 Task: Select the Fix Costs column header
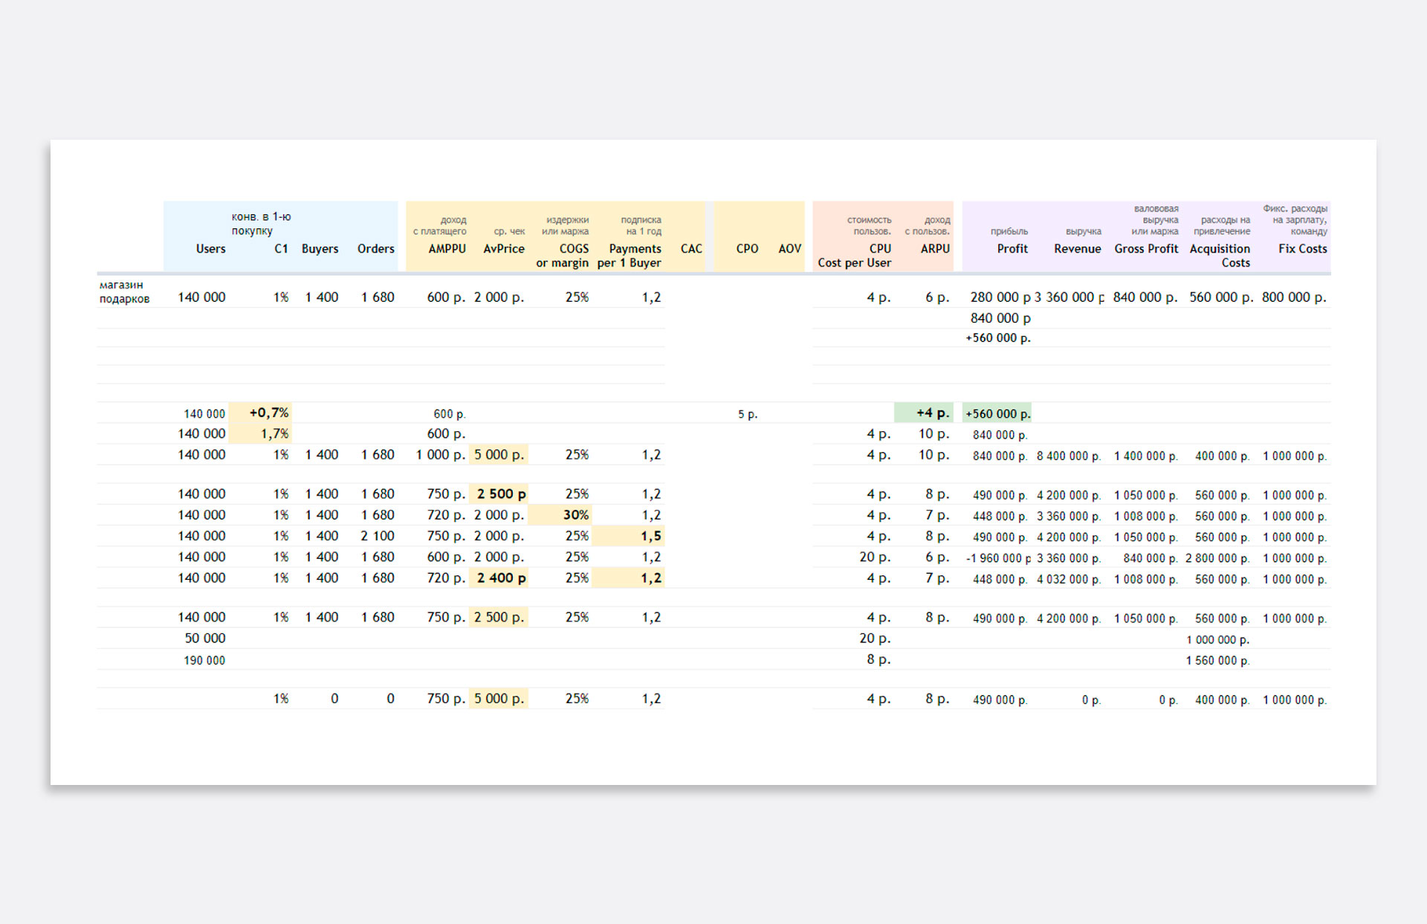click(1302, 248)
